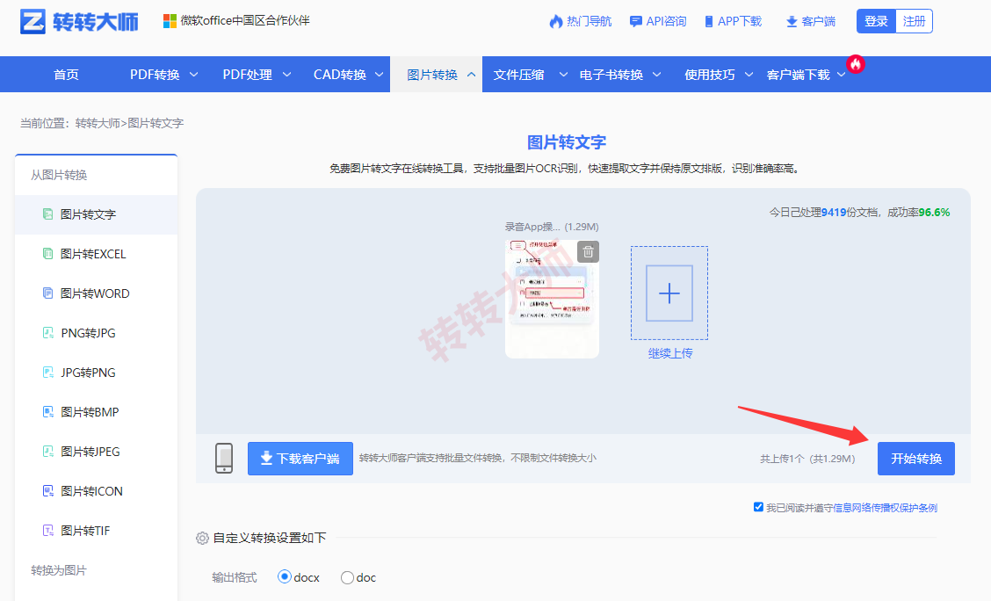Open 热门导航 in the header
The width and height of the screenshot is (991, 601).
589,21
